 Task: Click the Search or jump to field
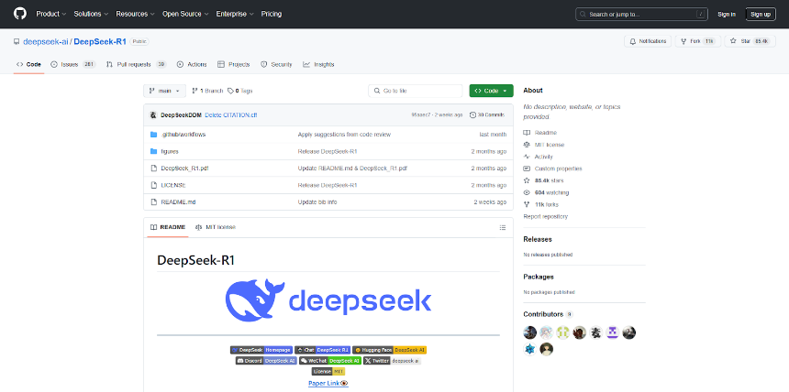(641, 14)
